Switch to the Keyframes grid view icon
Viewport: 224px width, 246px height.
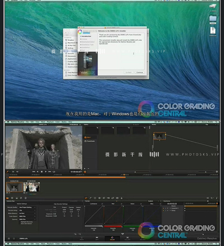[208, 198]
